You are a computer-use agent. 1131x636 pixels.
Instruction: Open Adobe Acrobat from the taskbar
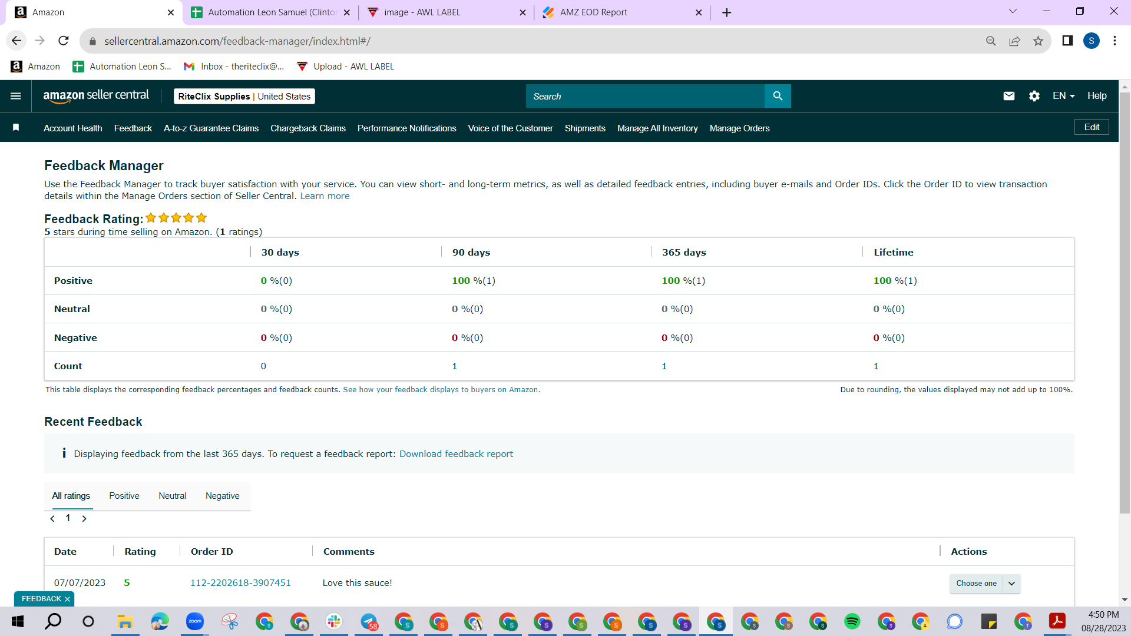click(1057, 621)
